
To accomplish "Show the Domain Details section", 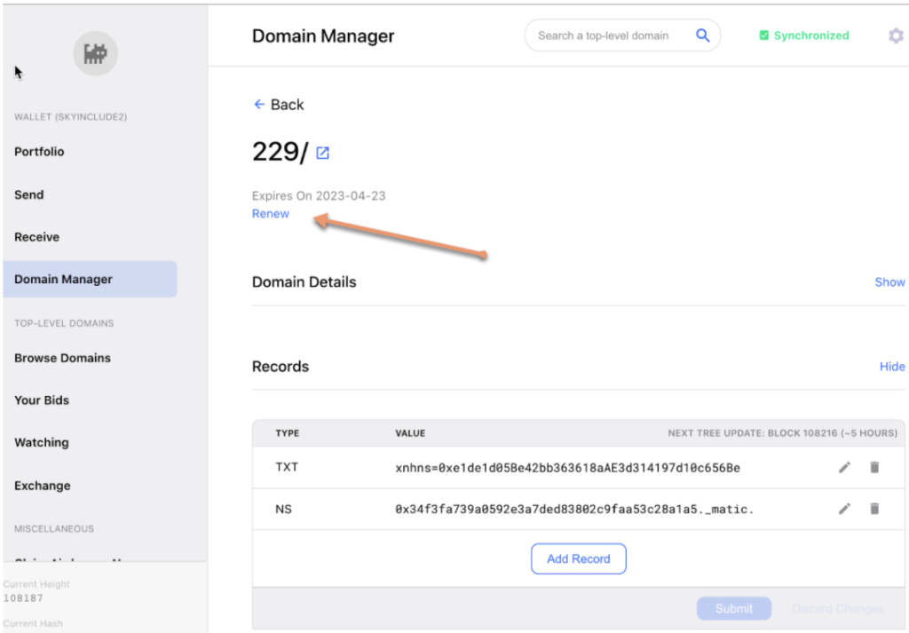I will click(889, 281).
